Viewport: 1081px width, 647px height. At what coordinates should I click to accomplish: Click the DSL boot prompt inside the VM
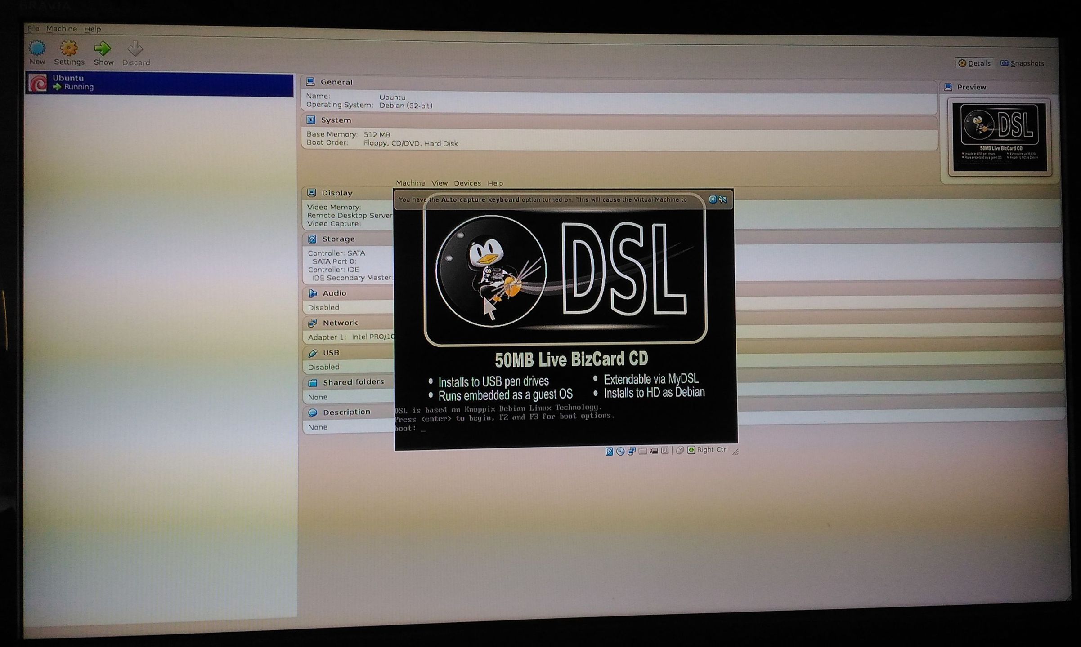410,428
